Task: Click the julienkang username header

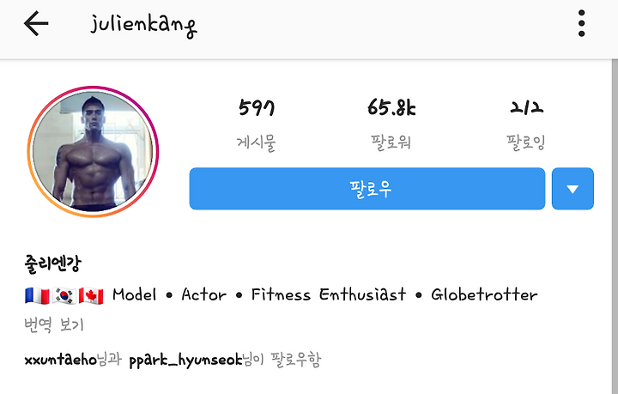Action: point(144,26)
